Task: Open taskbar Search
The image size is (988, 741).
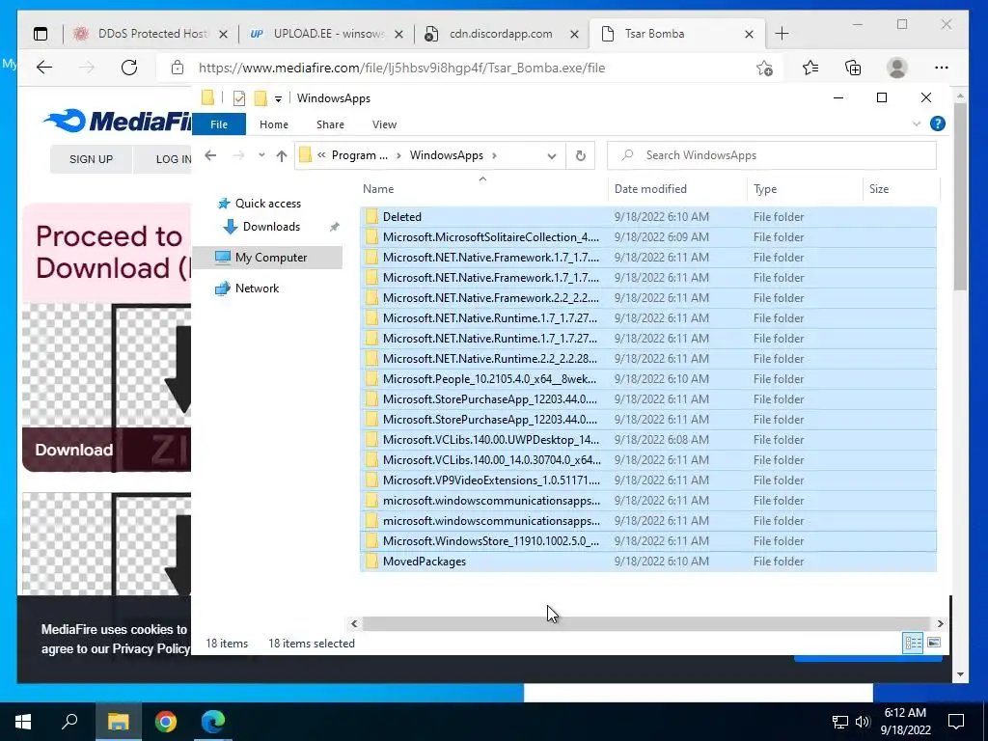Action: (x=69, y=722)
